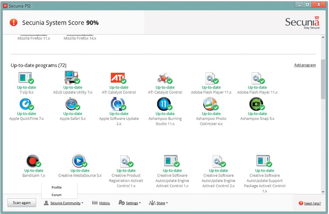
Task: Click the ATI Catalyst Control molecule icon
Action: click(x=164, y=78)
